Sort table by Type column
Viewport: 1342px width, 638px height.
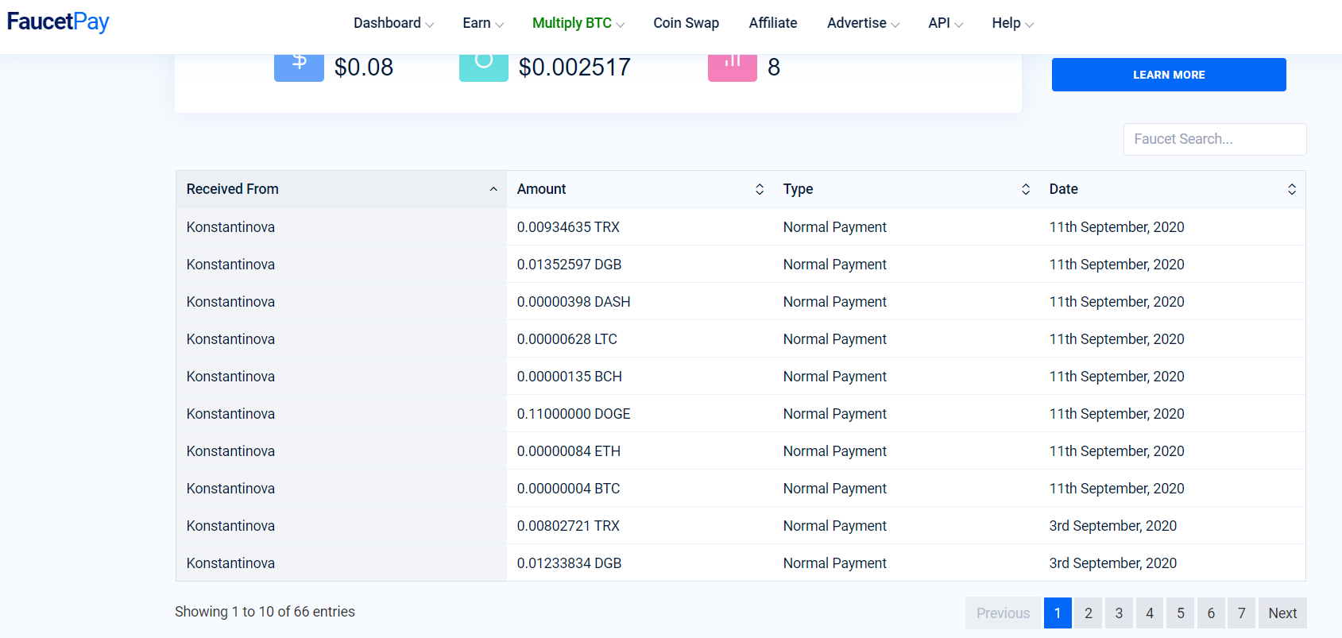click(x=906, y=189)
